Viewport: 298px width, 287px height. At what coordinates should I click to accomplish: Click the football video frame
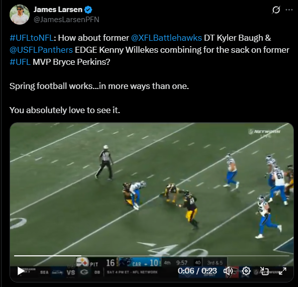(x=152, y=190)
